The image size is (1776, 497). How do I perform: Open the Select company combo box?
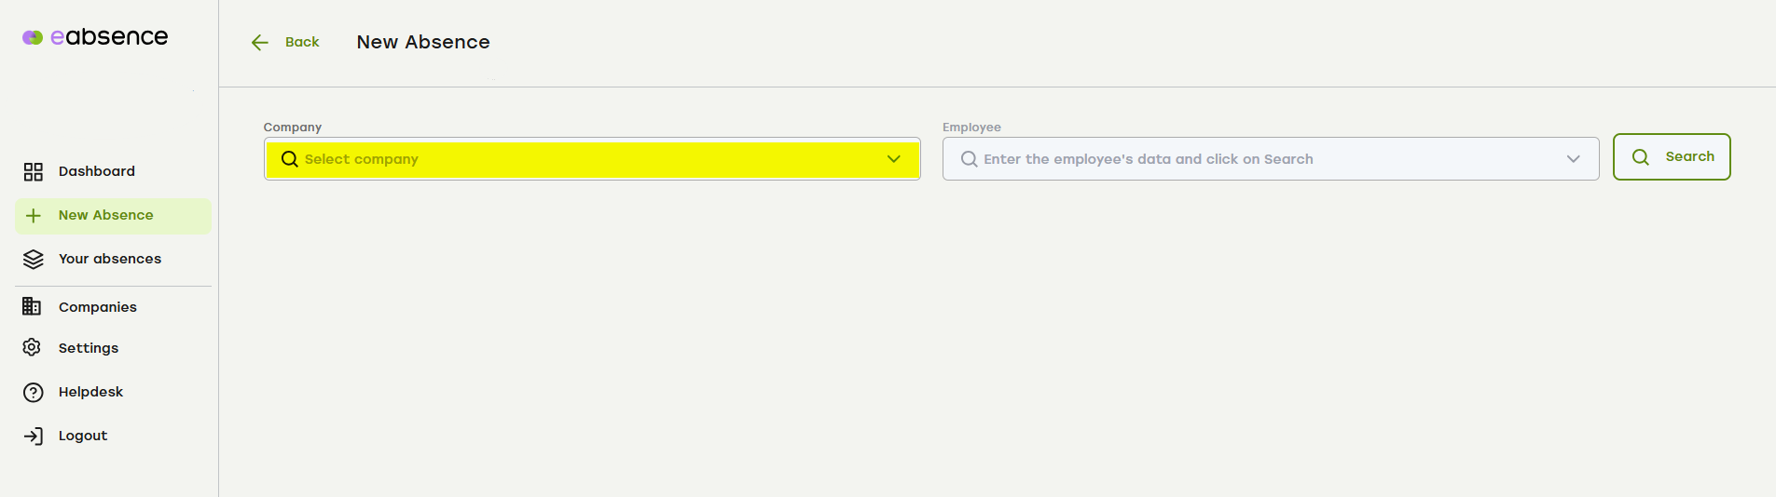coord(592,159)
